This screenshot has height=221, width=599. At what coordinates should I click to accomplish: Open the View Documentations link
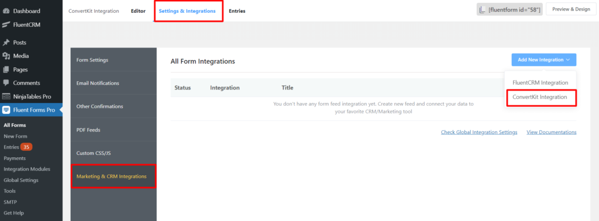(x=551, y=132)
